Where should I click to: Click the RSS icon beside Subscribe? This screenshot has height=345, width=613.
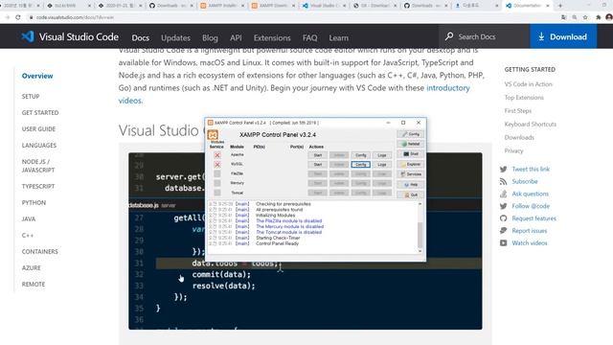click(504, 181)
